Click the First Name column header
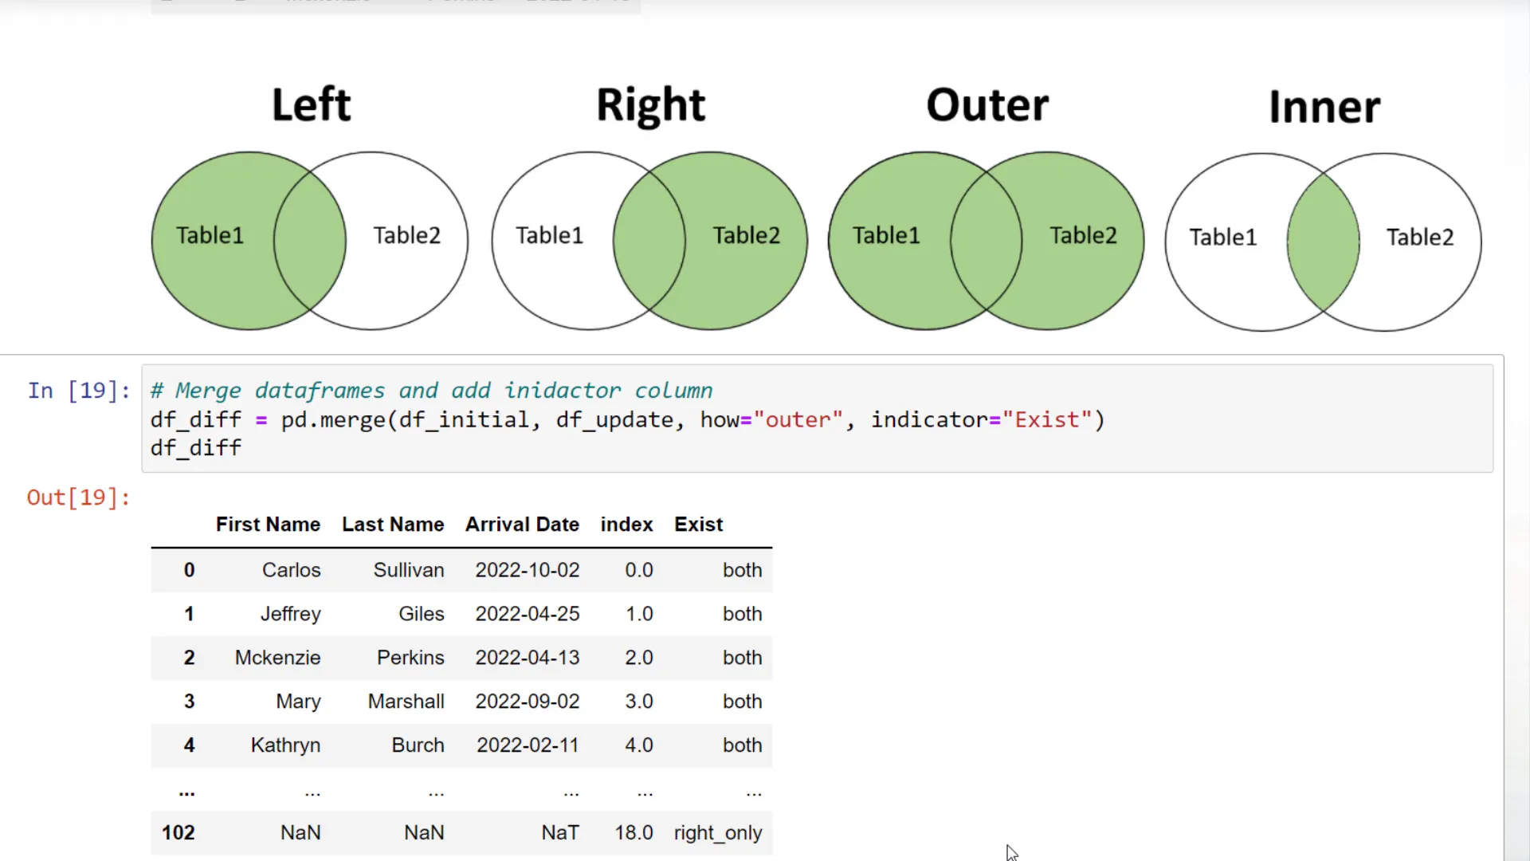Image resolution: width=1530 pixels, height=861 pixels. pyautogui.click(x=268, y=524)
